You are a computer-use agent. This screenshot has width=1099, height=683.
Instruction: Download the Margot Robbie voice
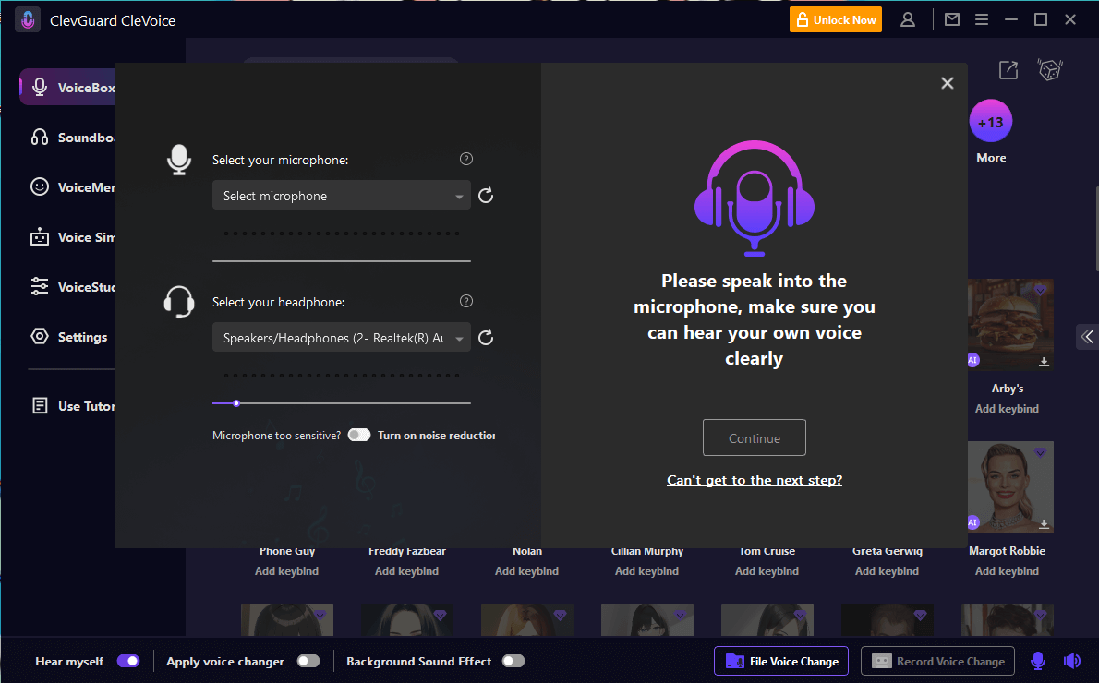tap(1044, 524)
